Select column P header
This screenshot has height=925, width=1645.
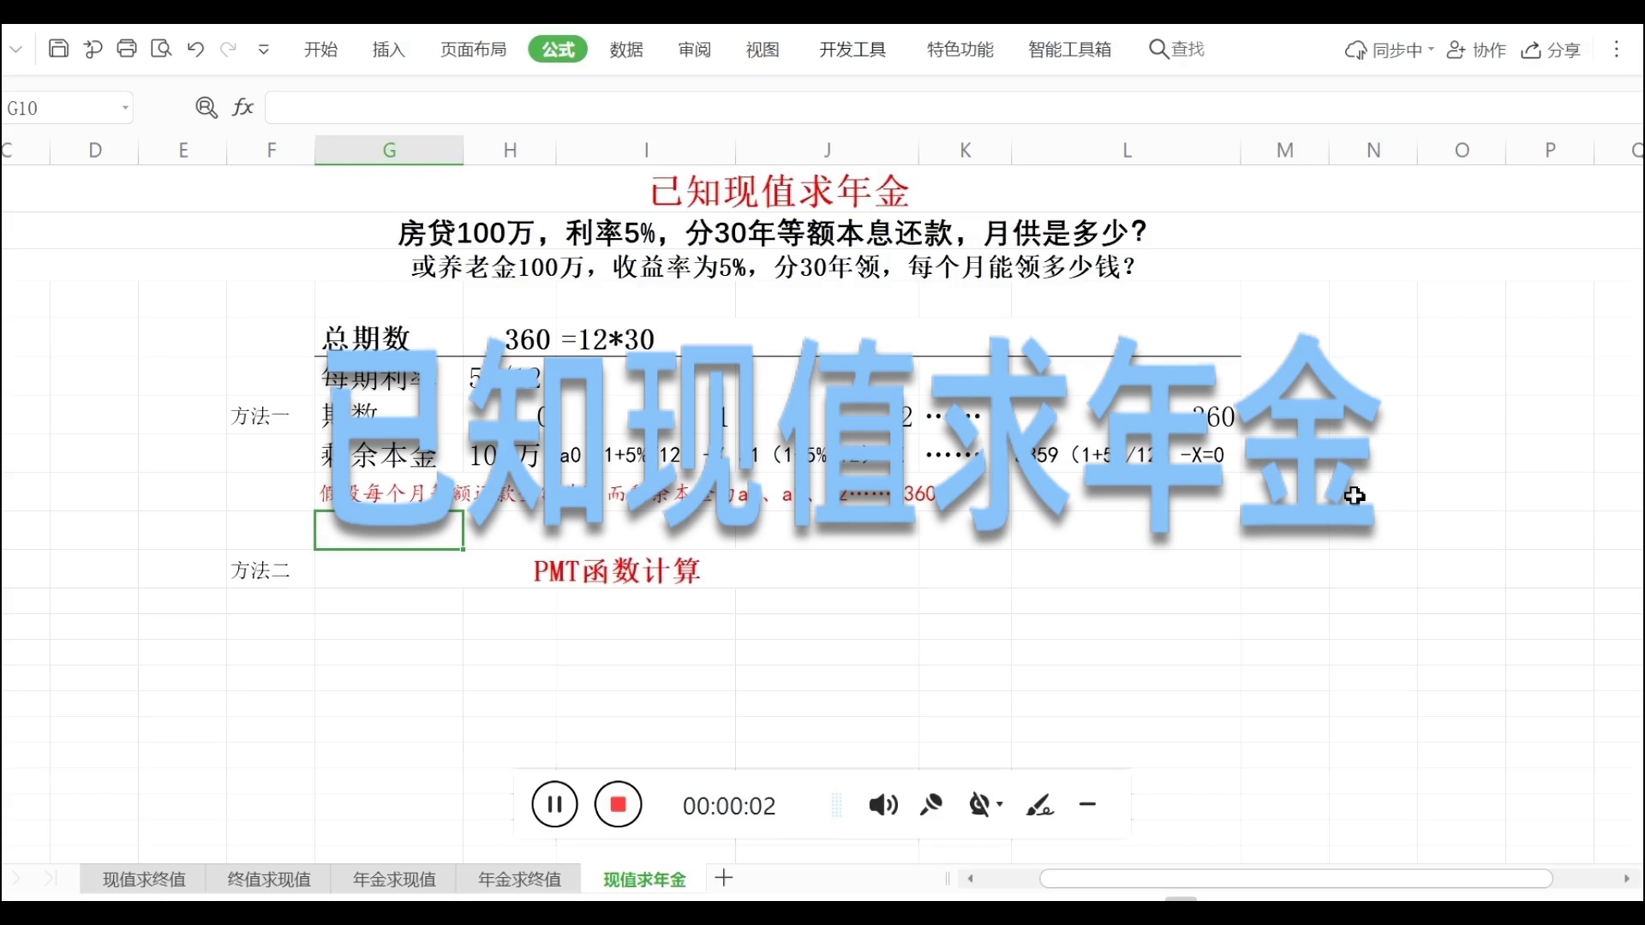pyautogui.click(x=1550, y=150)
